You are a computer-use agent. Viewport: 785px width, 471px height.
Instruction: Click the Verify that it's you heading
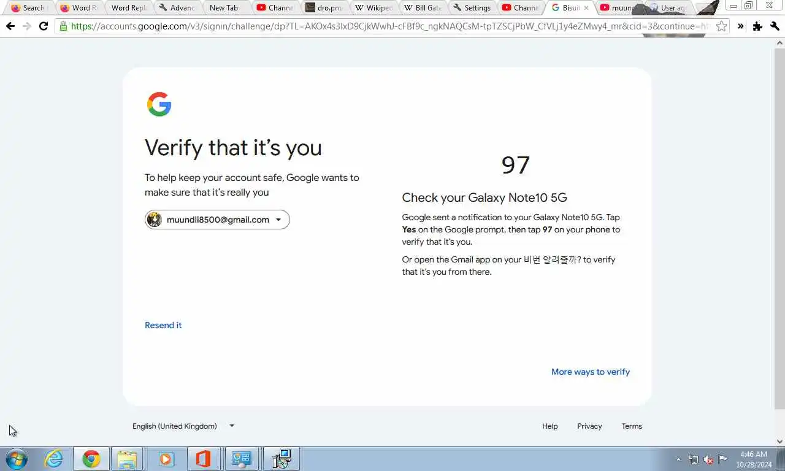233,148
